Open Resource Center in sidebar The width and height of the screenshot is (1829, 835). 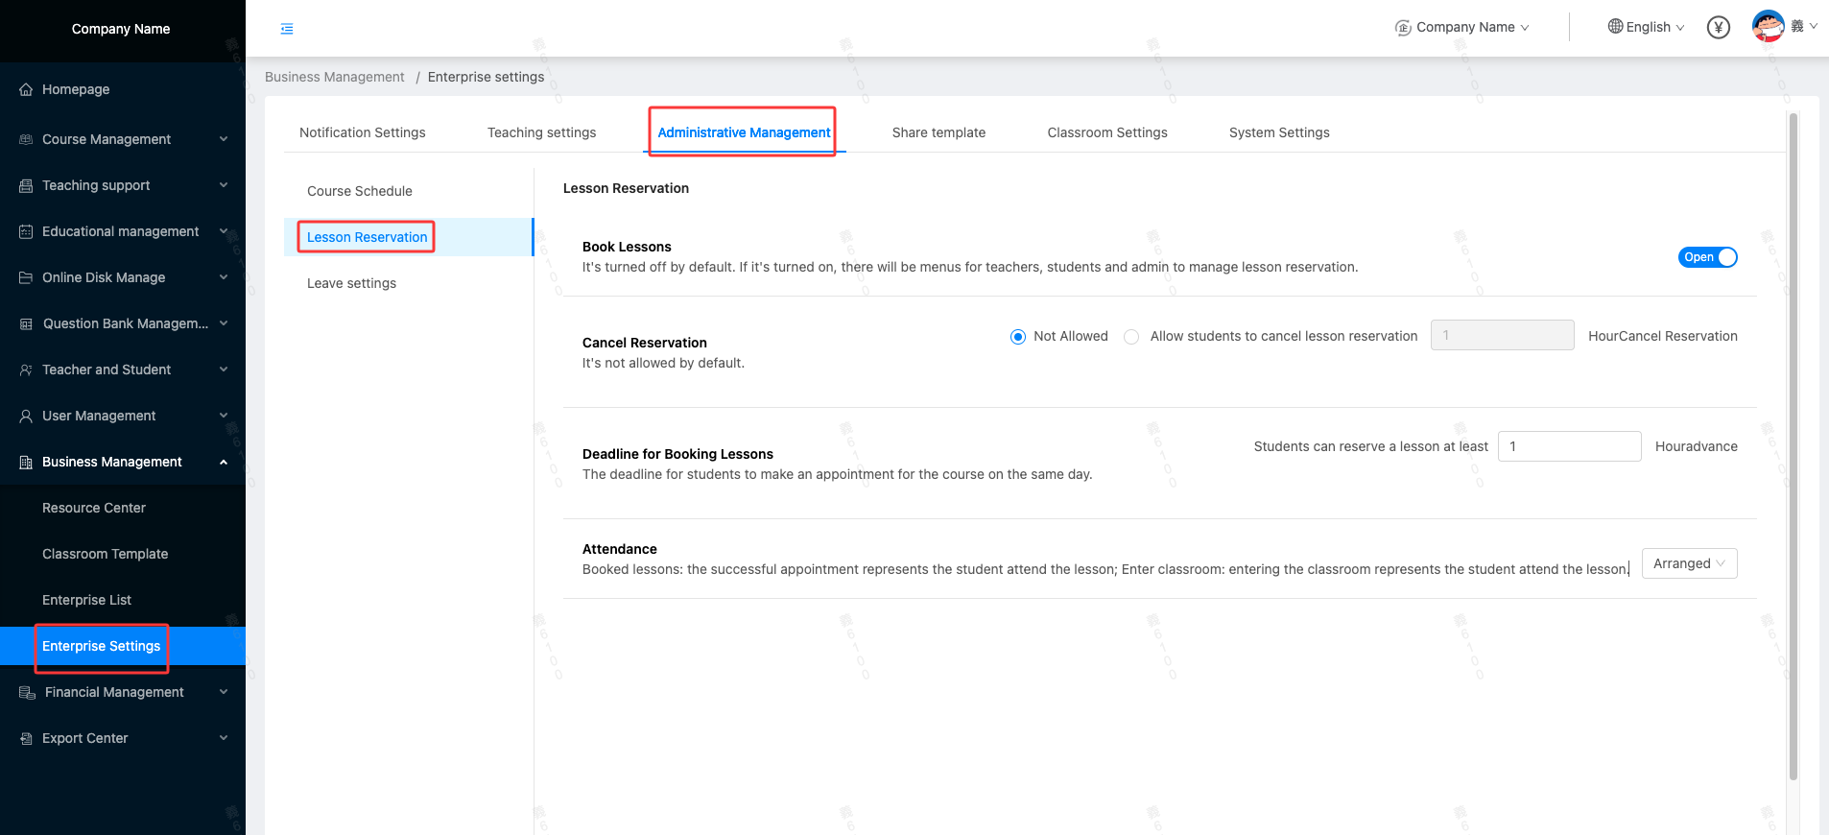click(x=94, y=508)
